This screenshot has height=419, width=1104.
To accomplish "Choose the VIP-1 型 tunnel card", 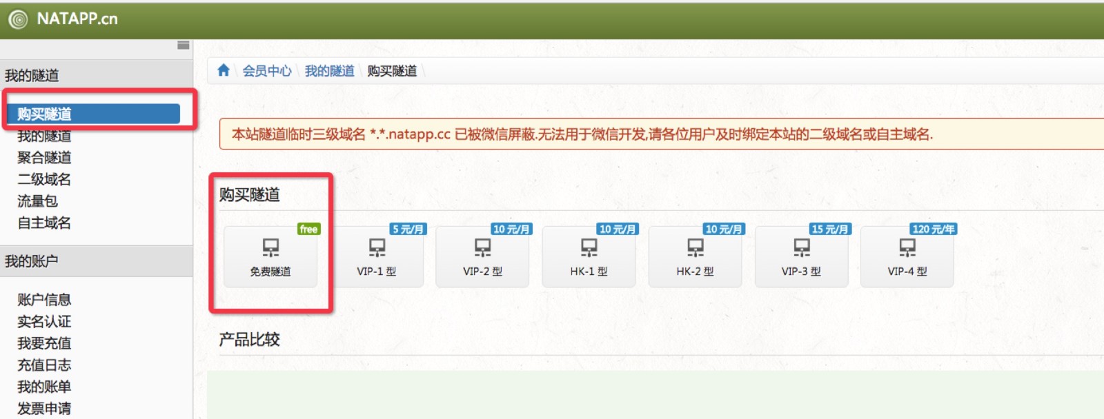I will (377, 256).
